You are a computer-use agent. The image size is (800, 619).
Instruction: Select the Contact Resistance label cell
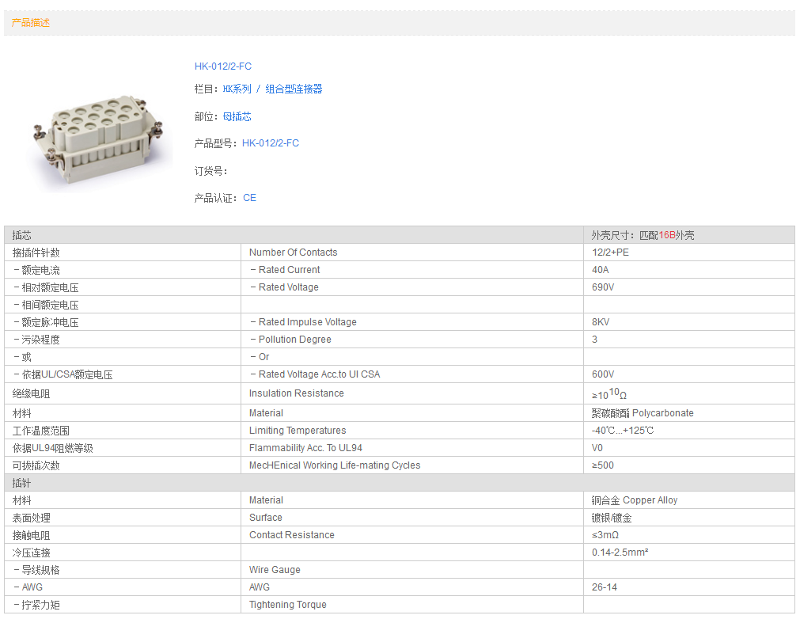[291, 535]
